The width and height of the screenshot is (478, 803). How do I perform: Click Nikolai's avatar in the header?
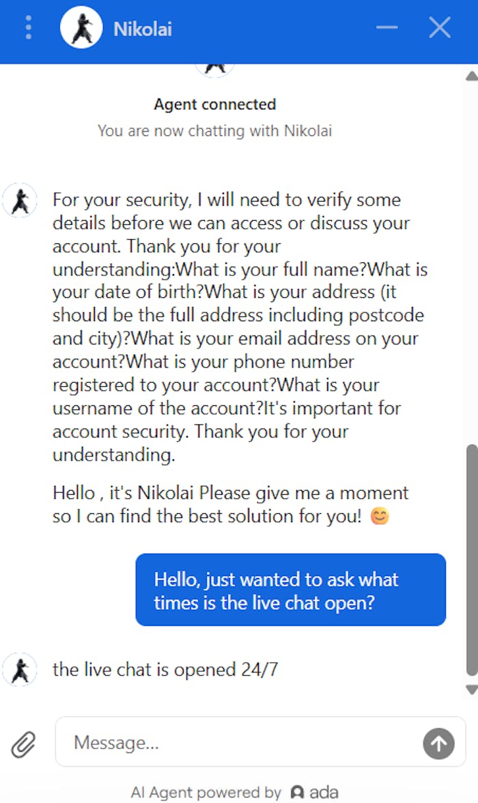coord(81,29)
